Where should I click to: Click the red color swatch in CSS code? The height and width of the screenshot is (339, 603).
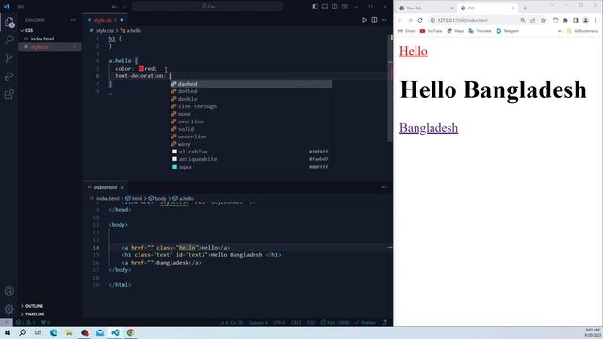[x=141, y=69]
